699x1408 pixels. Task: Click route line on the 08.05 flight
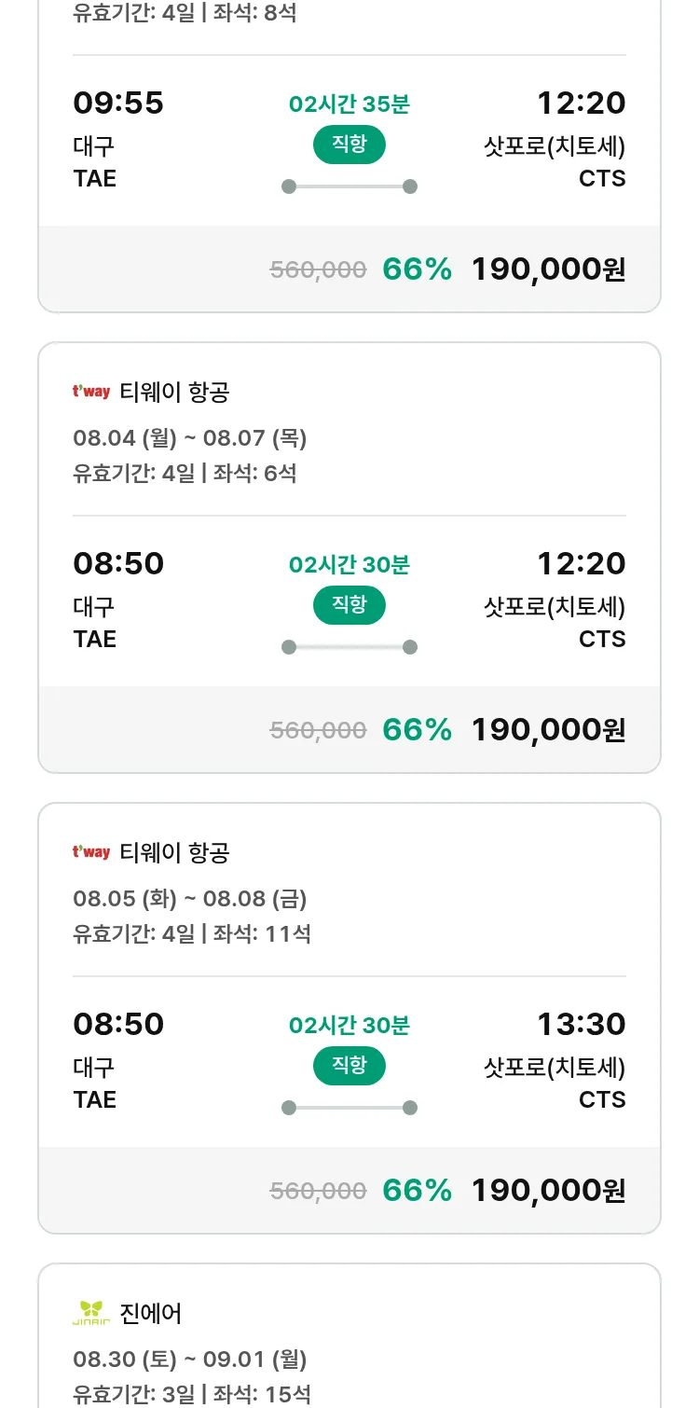pyautogui.click(x=349, y=1108)
